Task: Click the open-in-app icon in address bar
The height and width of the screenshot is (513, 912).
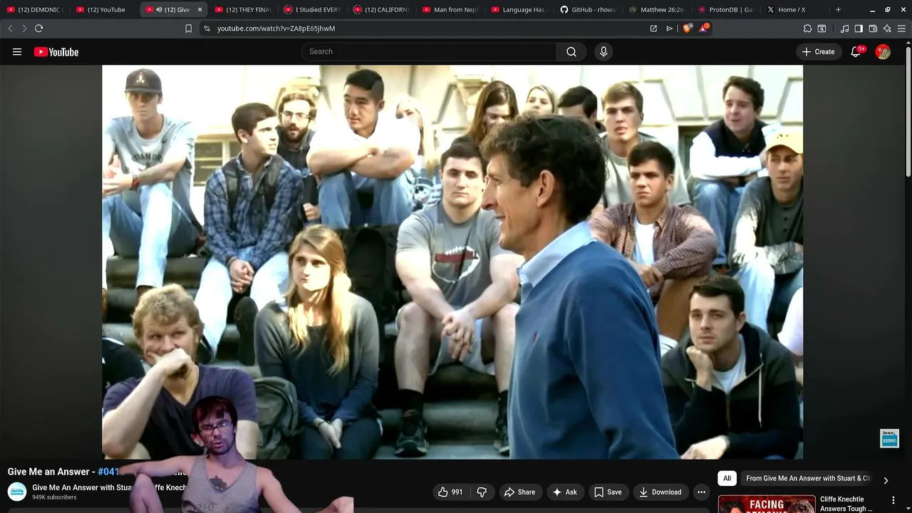Action: (653, 28)
